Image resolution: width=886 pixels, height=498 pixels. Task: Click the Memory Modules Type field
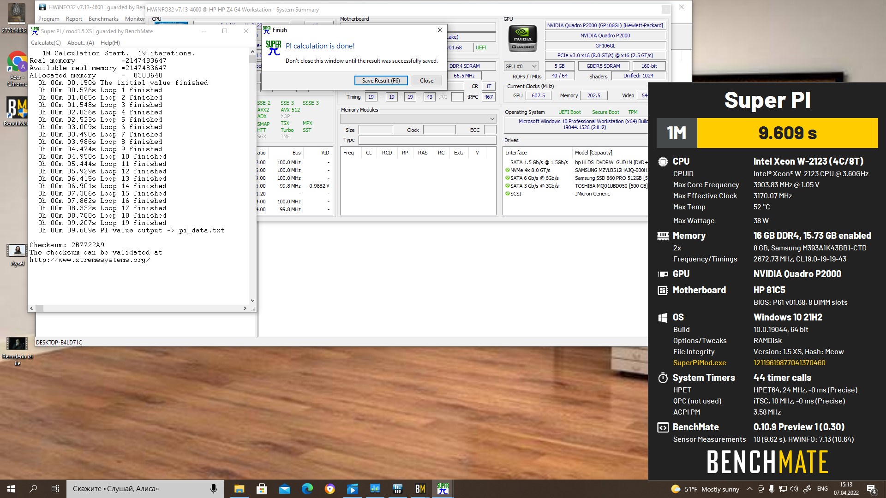point(427,140)
